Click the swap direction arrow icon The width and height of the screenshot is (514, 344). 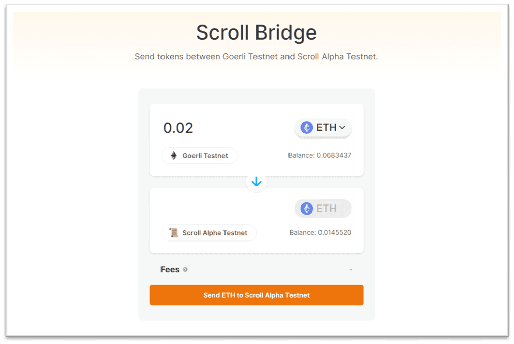tap(256, 182)
